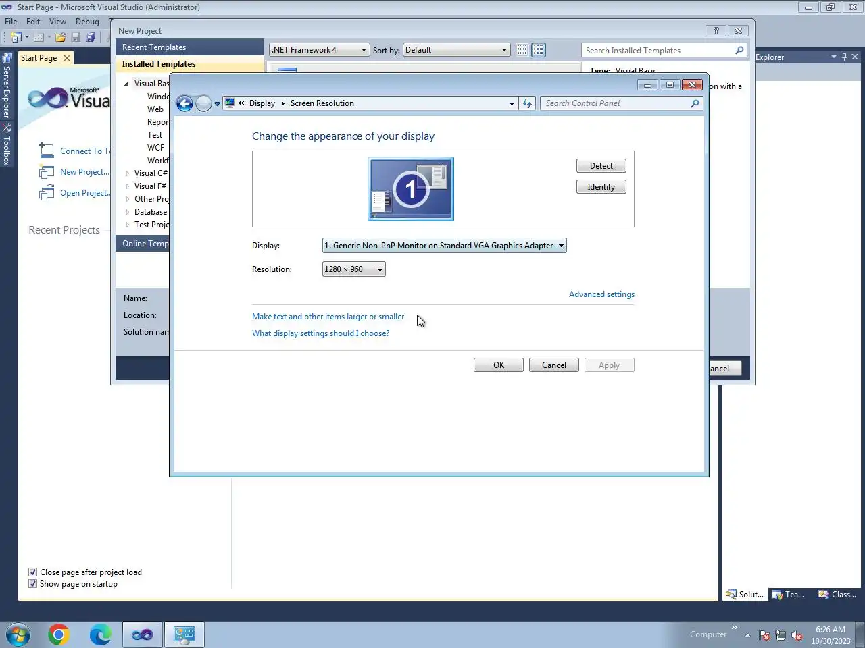
Task: Click OK in Screen Resolution window
Action: click(499, 365)
